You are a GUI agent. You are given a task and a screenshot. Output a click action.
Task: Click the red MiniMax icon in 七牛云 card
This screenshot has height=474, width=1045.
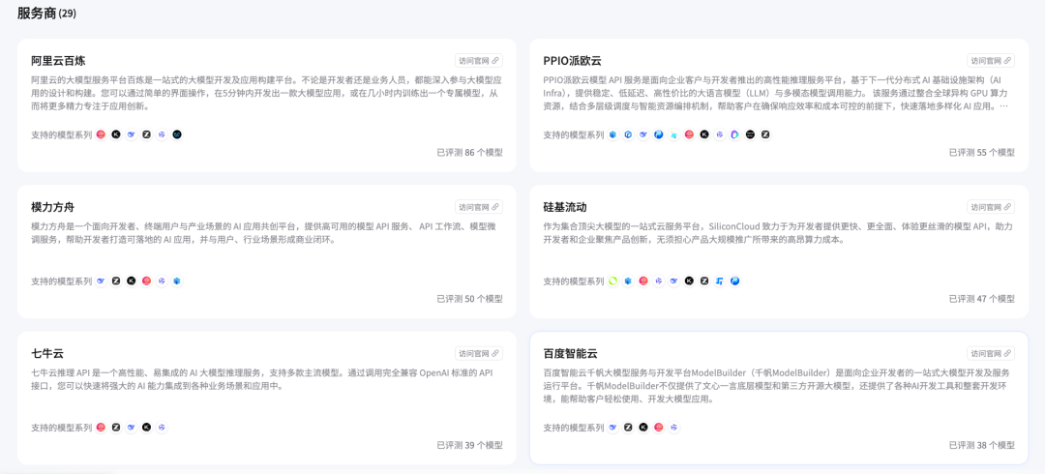(x=101, y=428)
